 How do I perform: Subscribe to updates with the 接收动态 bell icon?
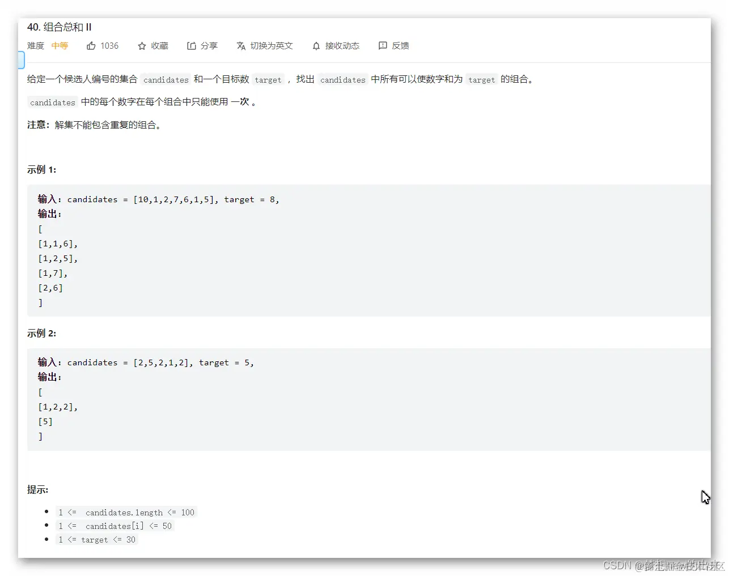316,45
